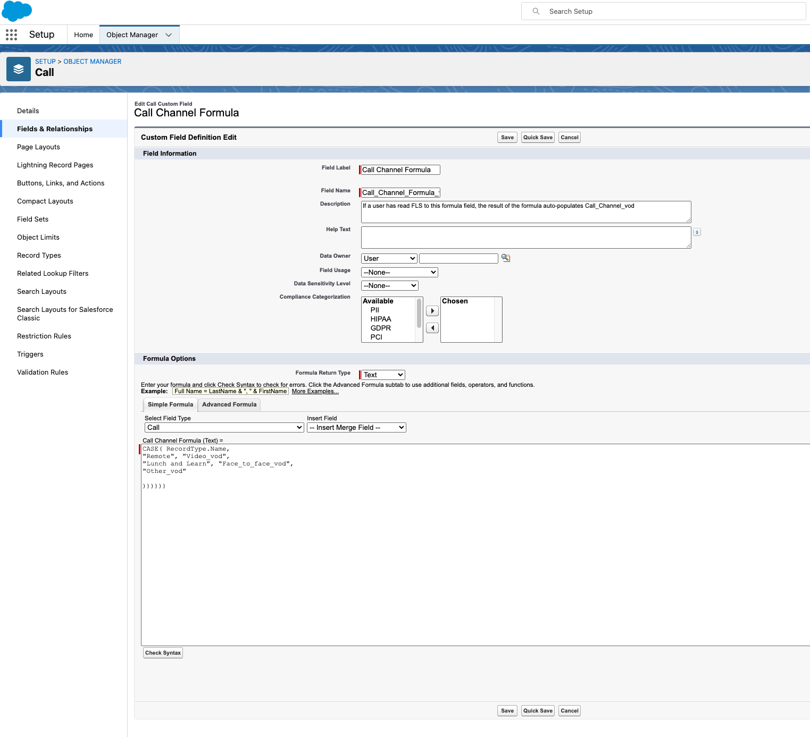Click the Help Text info icon

click(697, 232)
